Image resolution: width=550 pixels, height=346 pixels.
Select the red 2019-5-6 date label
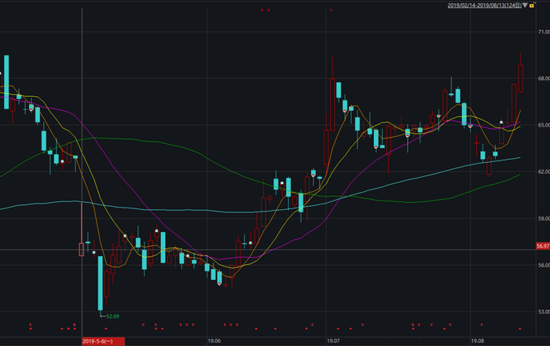tap(100, 340)
